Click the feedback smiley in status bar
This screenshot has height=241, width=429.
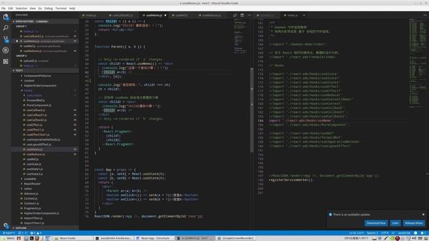coord(416,233)
